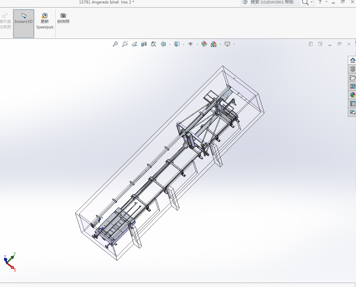Open the View Palette task pane tab
356x287 pixels.
click(x=353, y=86)
